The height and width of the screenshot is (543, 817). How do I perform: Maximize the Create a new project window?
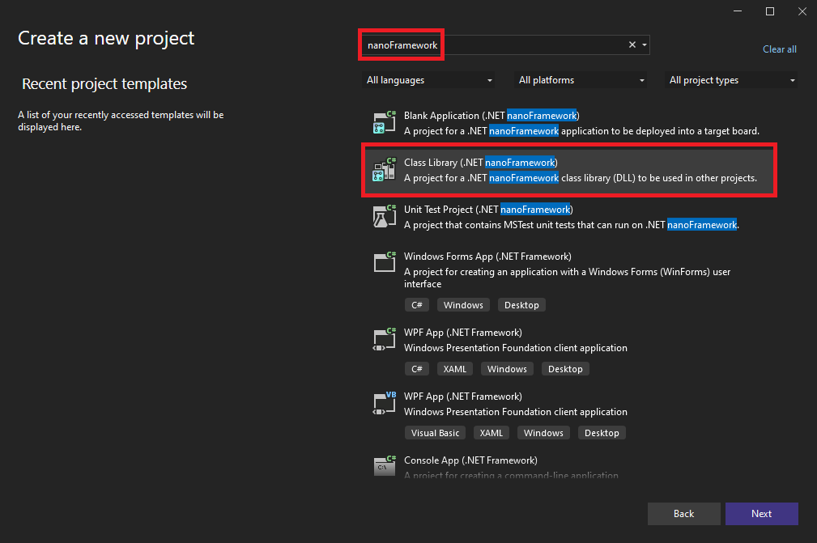pyautogui.click(x=769, y=11)
